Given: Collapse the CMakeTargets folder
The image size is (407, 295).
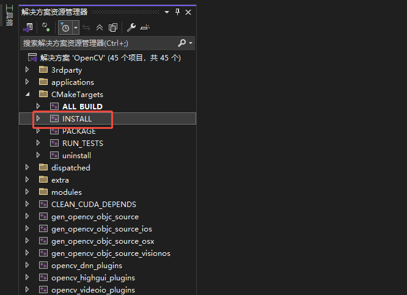Looking at the screenshot, I should [27, 95].
